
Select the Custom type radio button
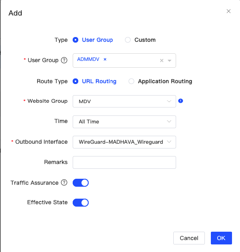pyautogui.click(x=128, y=40)
